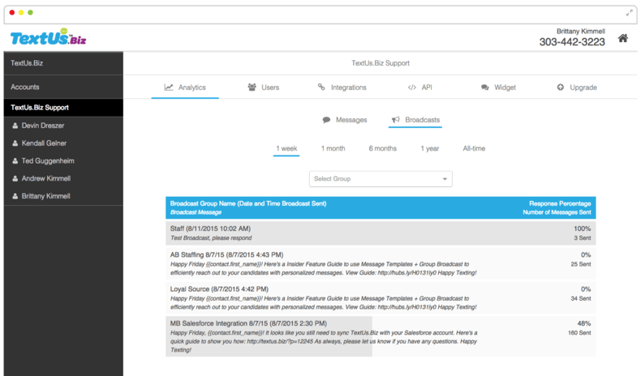The width and height of the screenshot is (641, 376).
Task: Click Response Percentage column header
Action: coord(560,203)
